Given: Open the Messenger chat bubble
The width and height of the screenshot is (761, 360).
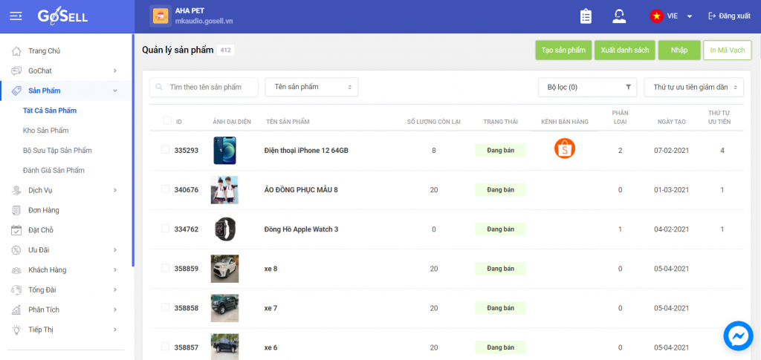Looking at the screenshot, I should pyautogui.click(x=738, y=336).
